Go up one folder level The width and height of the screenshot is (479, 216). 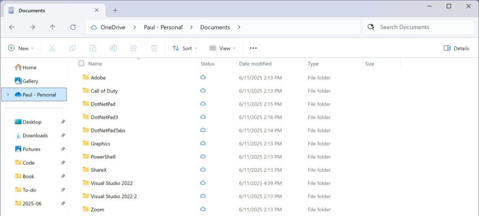[x=53, y=27]
